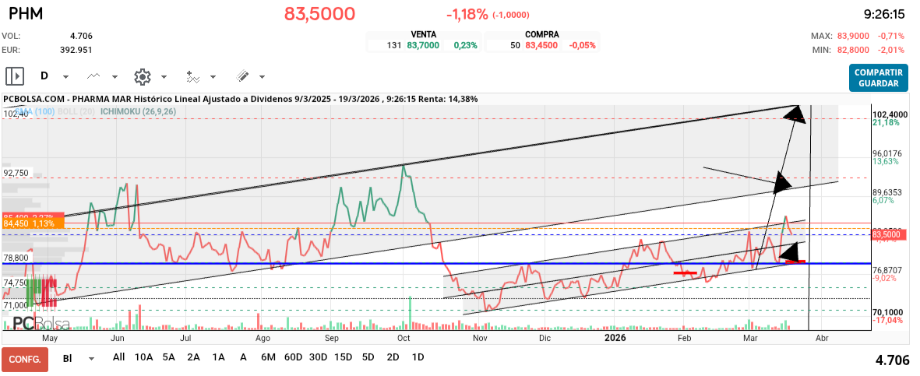Click the last price 83,5000 at the top
The height and width of the screenshot is (376, 920).
[319, 13]
